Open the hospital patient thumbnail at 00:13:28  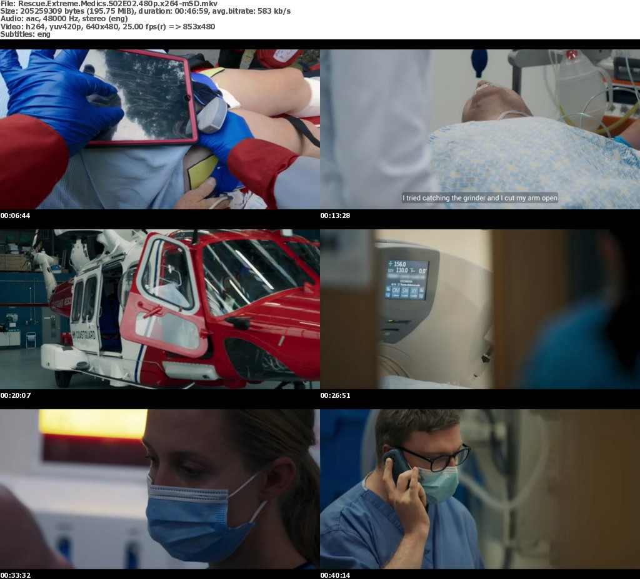[x=480, y=129]
